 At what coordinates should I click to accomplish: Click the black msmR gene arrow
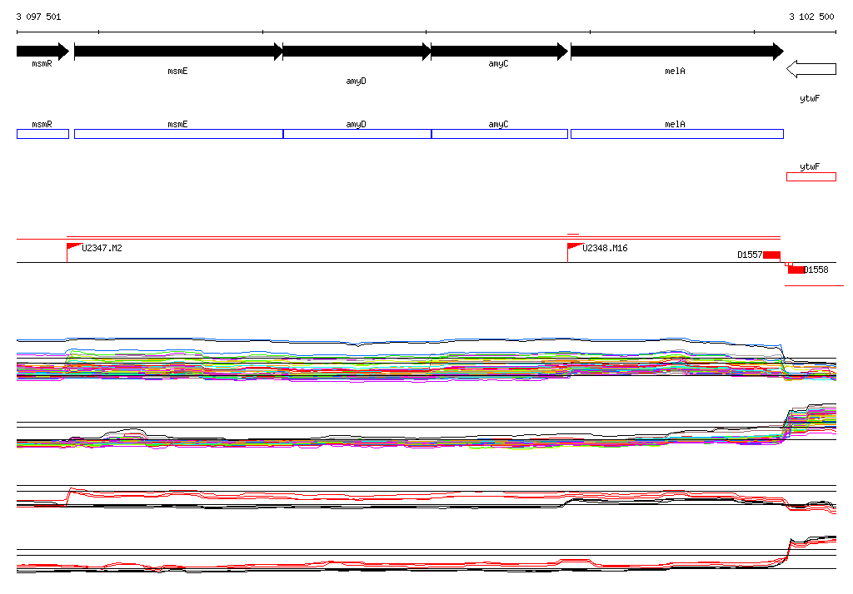point(43,52)
